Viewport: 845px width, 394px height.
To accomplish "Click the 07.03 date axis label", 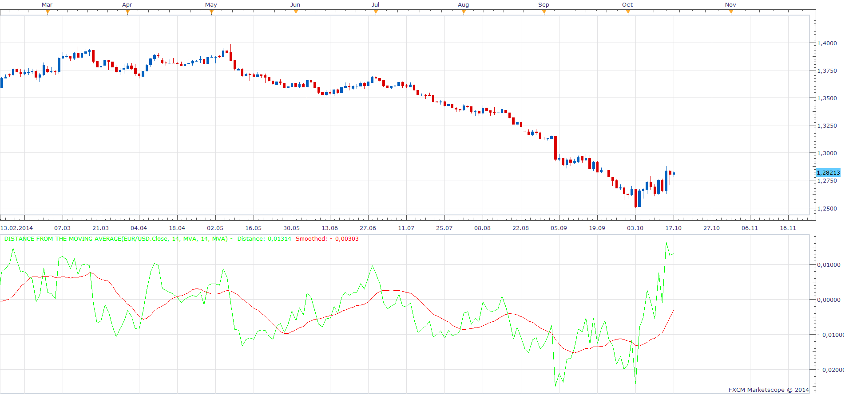I will 62,228.
